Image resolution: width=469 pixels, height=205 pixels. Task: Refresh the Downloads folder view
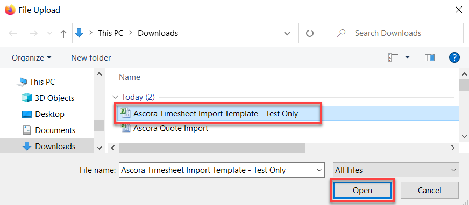coord(309,33)
